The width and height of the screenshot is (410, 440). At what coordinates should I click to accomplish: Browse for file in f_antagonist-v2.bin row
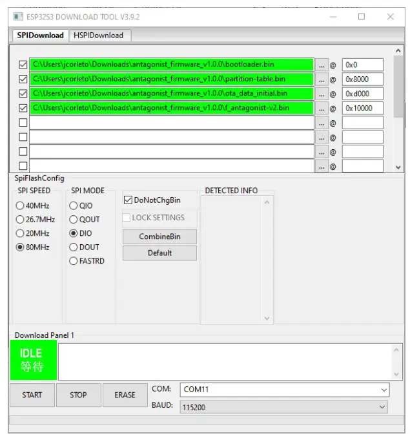click(322, 109)
